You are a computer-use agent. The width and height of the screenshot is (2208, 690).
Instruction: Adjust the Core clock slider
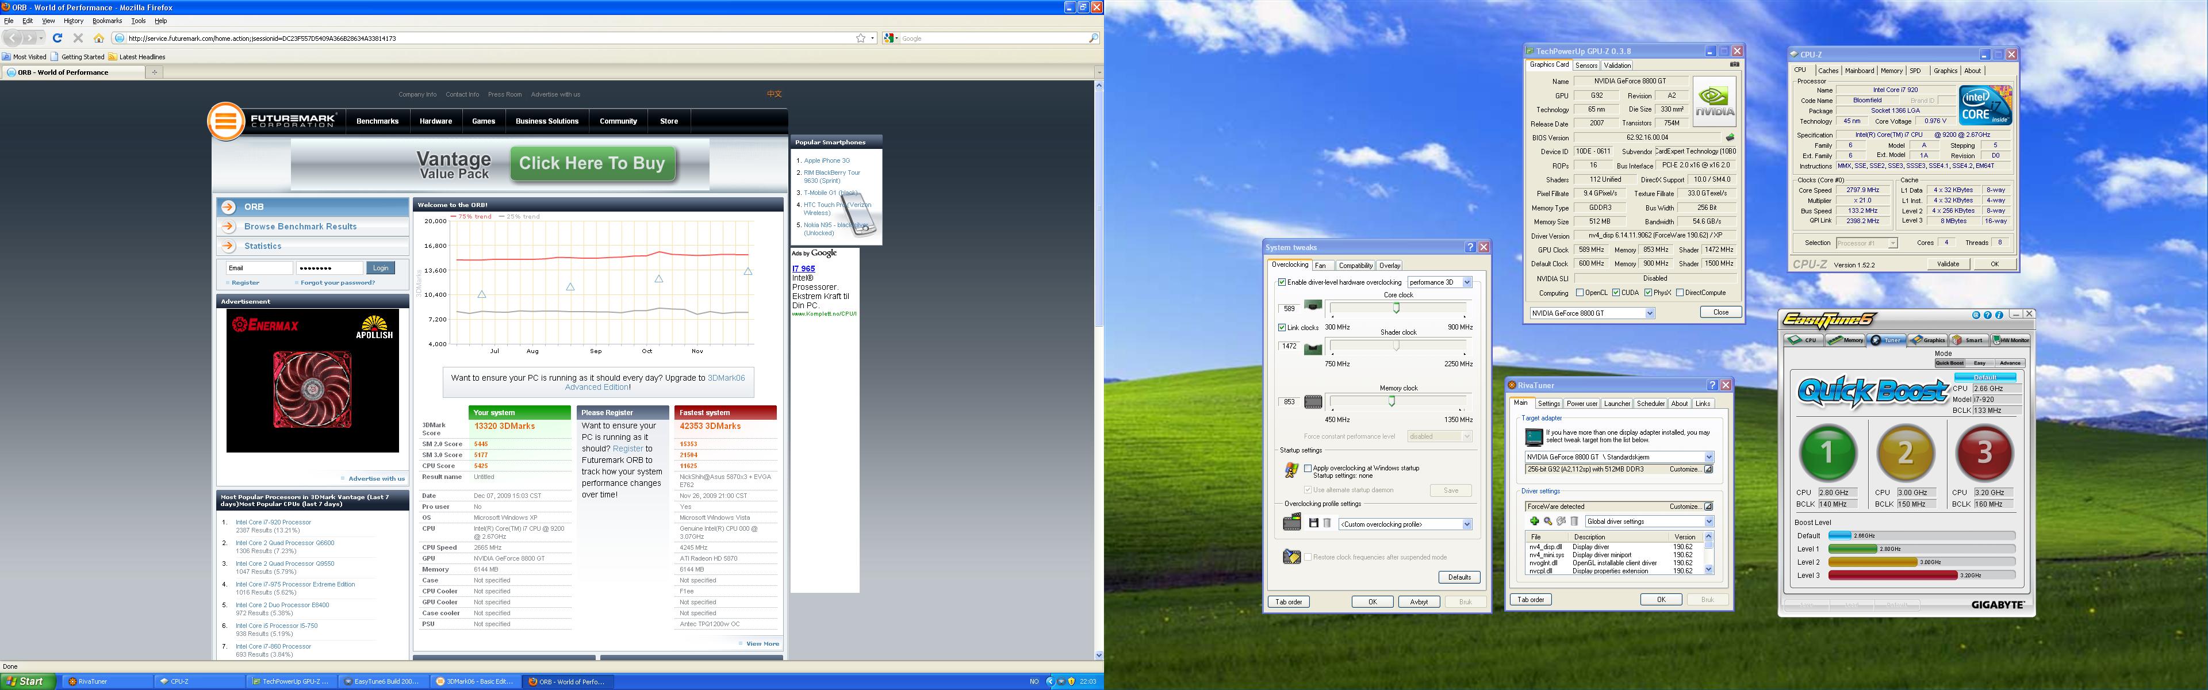1396,308
